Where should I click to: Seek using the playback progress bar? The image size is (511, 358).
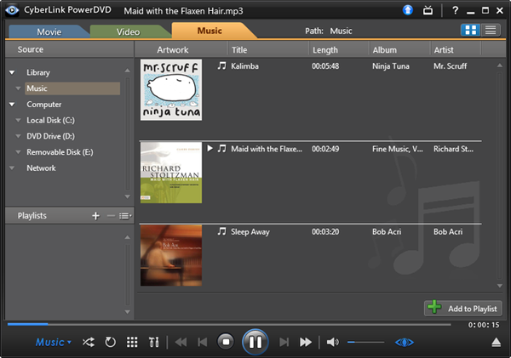tap(229, 324)
